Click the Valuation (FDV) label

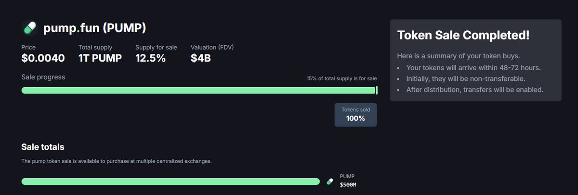coord(212,47)
